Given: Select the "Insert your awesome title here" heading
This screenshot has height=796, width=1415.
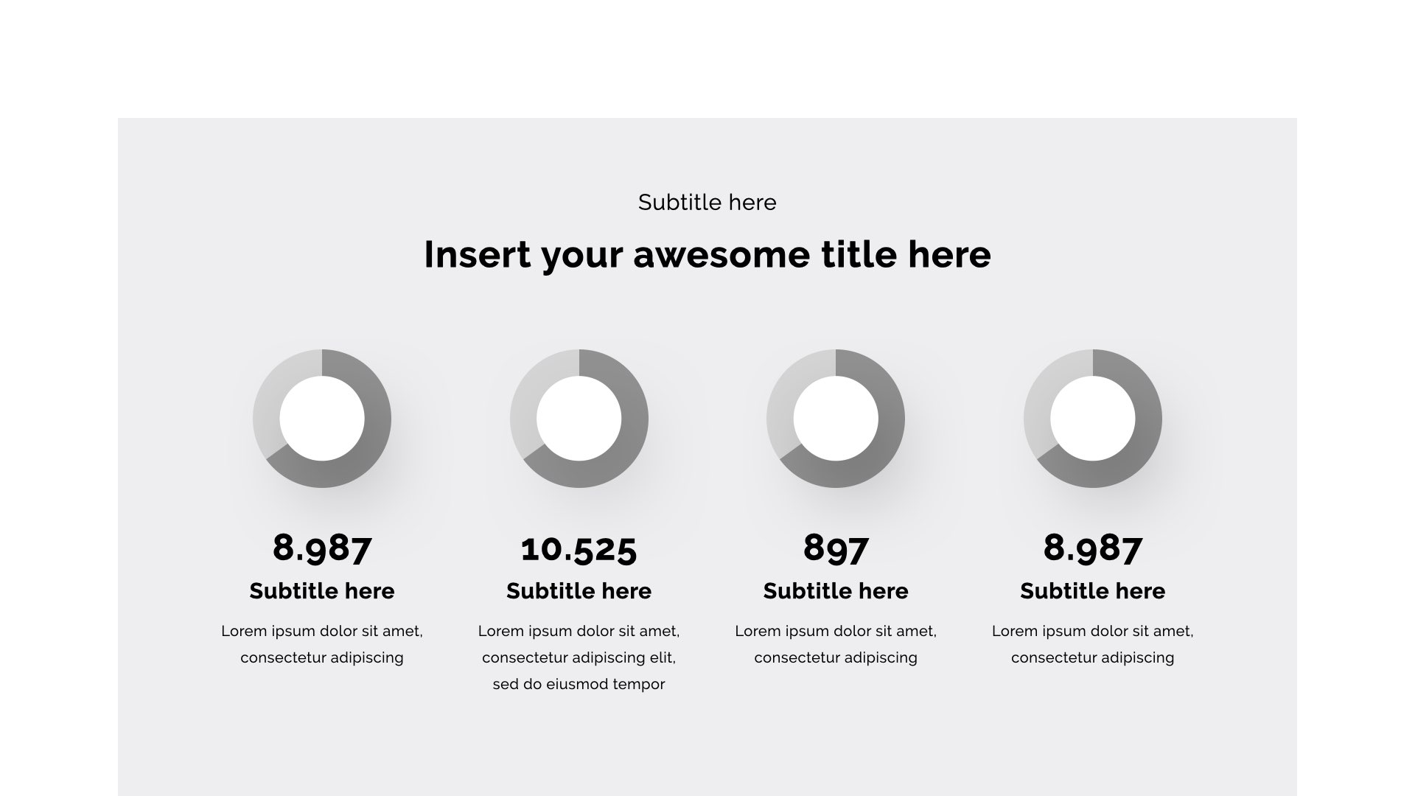Looking at the screenshot, I should (707, 254).
